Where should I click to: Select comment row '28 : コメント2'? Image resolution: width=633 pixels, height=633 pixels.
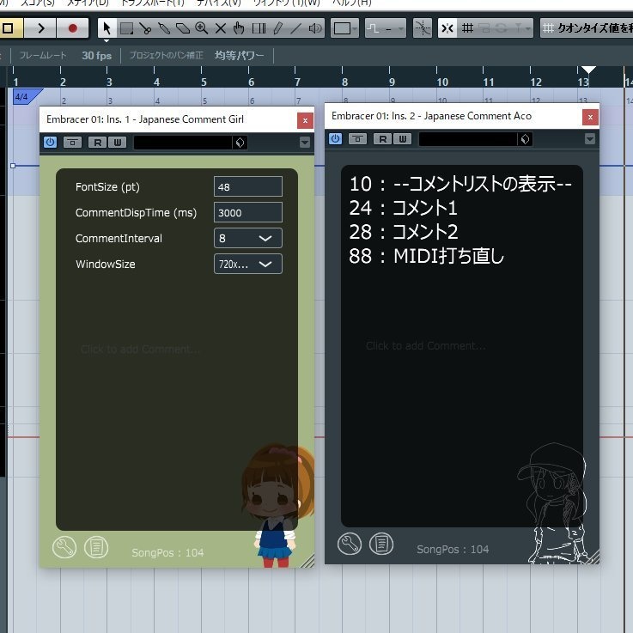pos(404,232)
